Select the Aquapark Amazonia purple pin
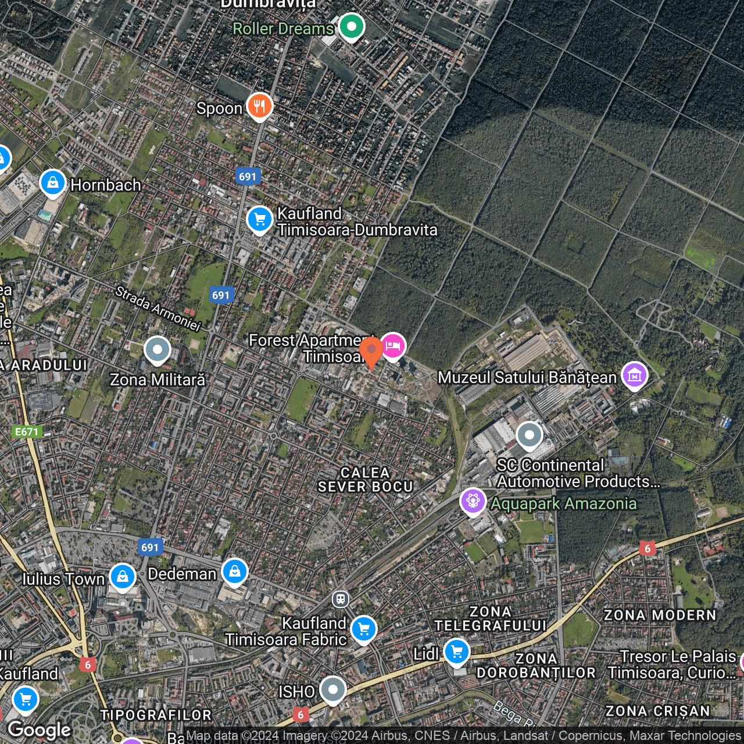 point(473,501)
